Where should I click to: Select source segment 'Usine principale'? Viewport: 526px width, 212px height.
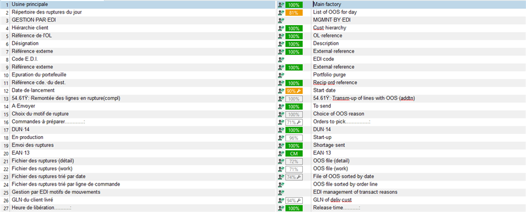(30, 4)
